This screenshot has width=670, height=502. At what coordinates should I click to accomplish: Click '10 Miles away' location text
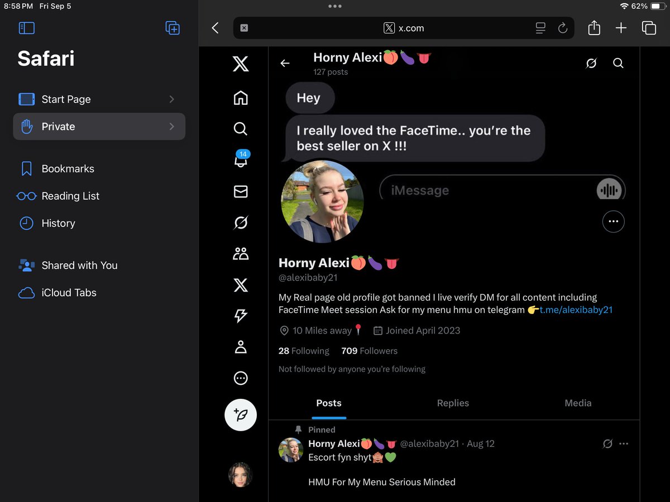tap(322, 330)
